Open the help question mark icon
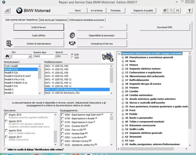The height and width of the screenshot is (155, 196). pos(189,11)
